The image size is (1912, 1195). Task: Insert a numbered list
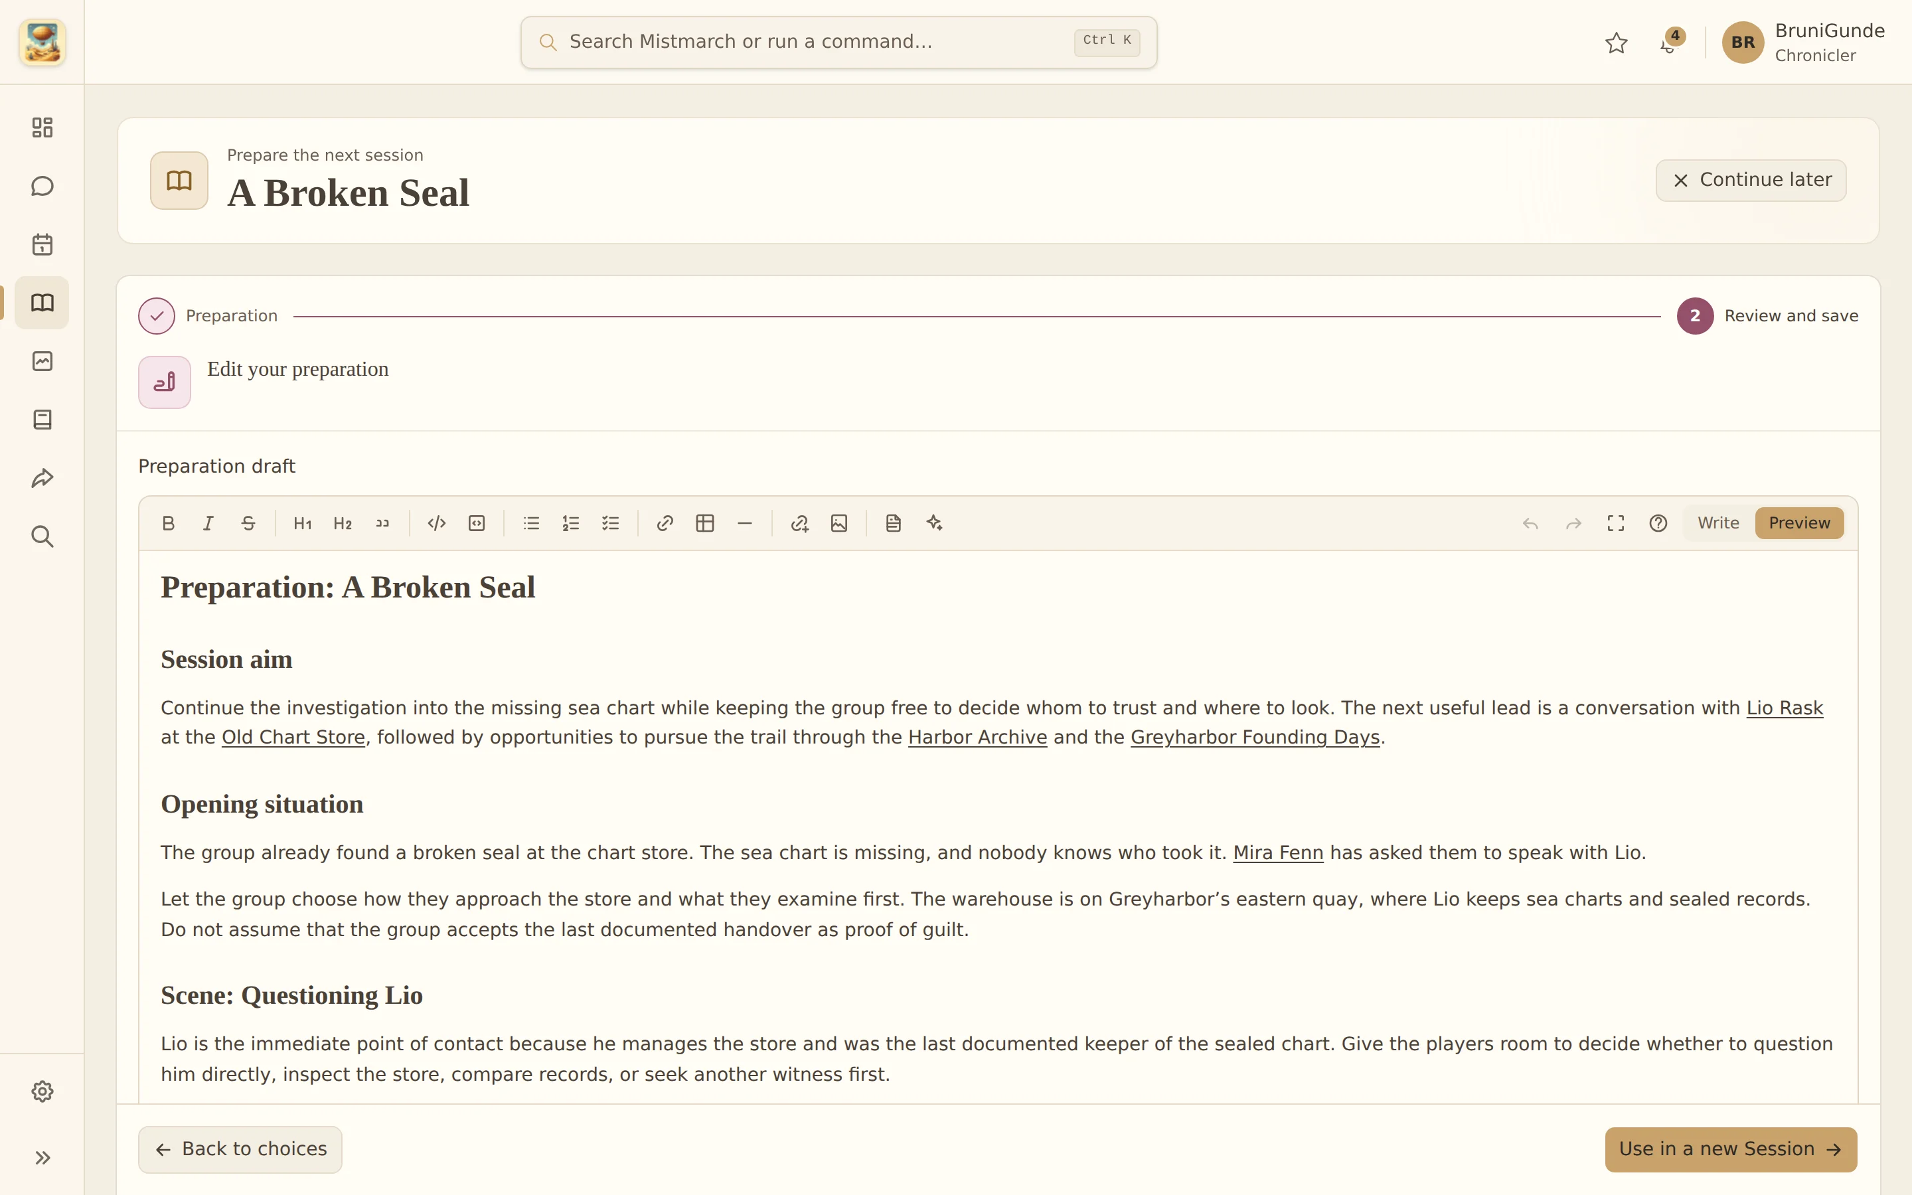tap(570, 523)
